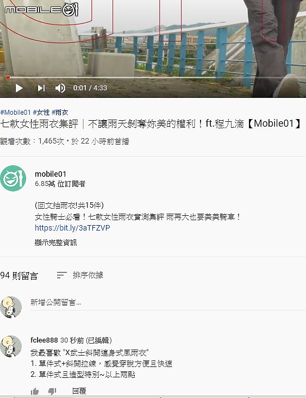The height and width of the screenshot is (398, 306).
Task: Expand description with 顯示完整資訊
Action: tap(55, 242)
